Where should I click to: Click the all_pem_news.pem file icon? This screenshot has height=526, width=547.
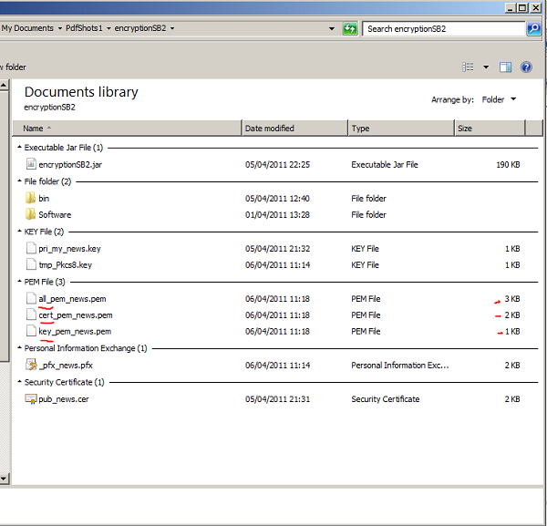[x=31, y=298]
